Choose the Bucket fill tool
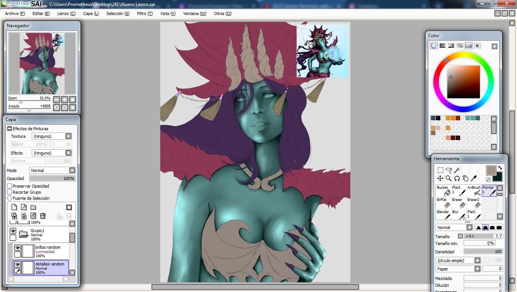517x292 pixels. click(443, 191)
